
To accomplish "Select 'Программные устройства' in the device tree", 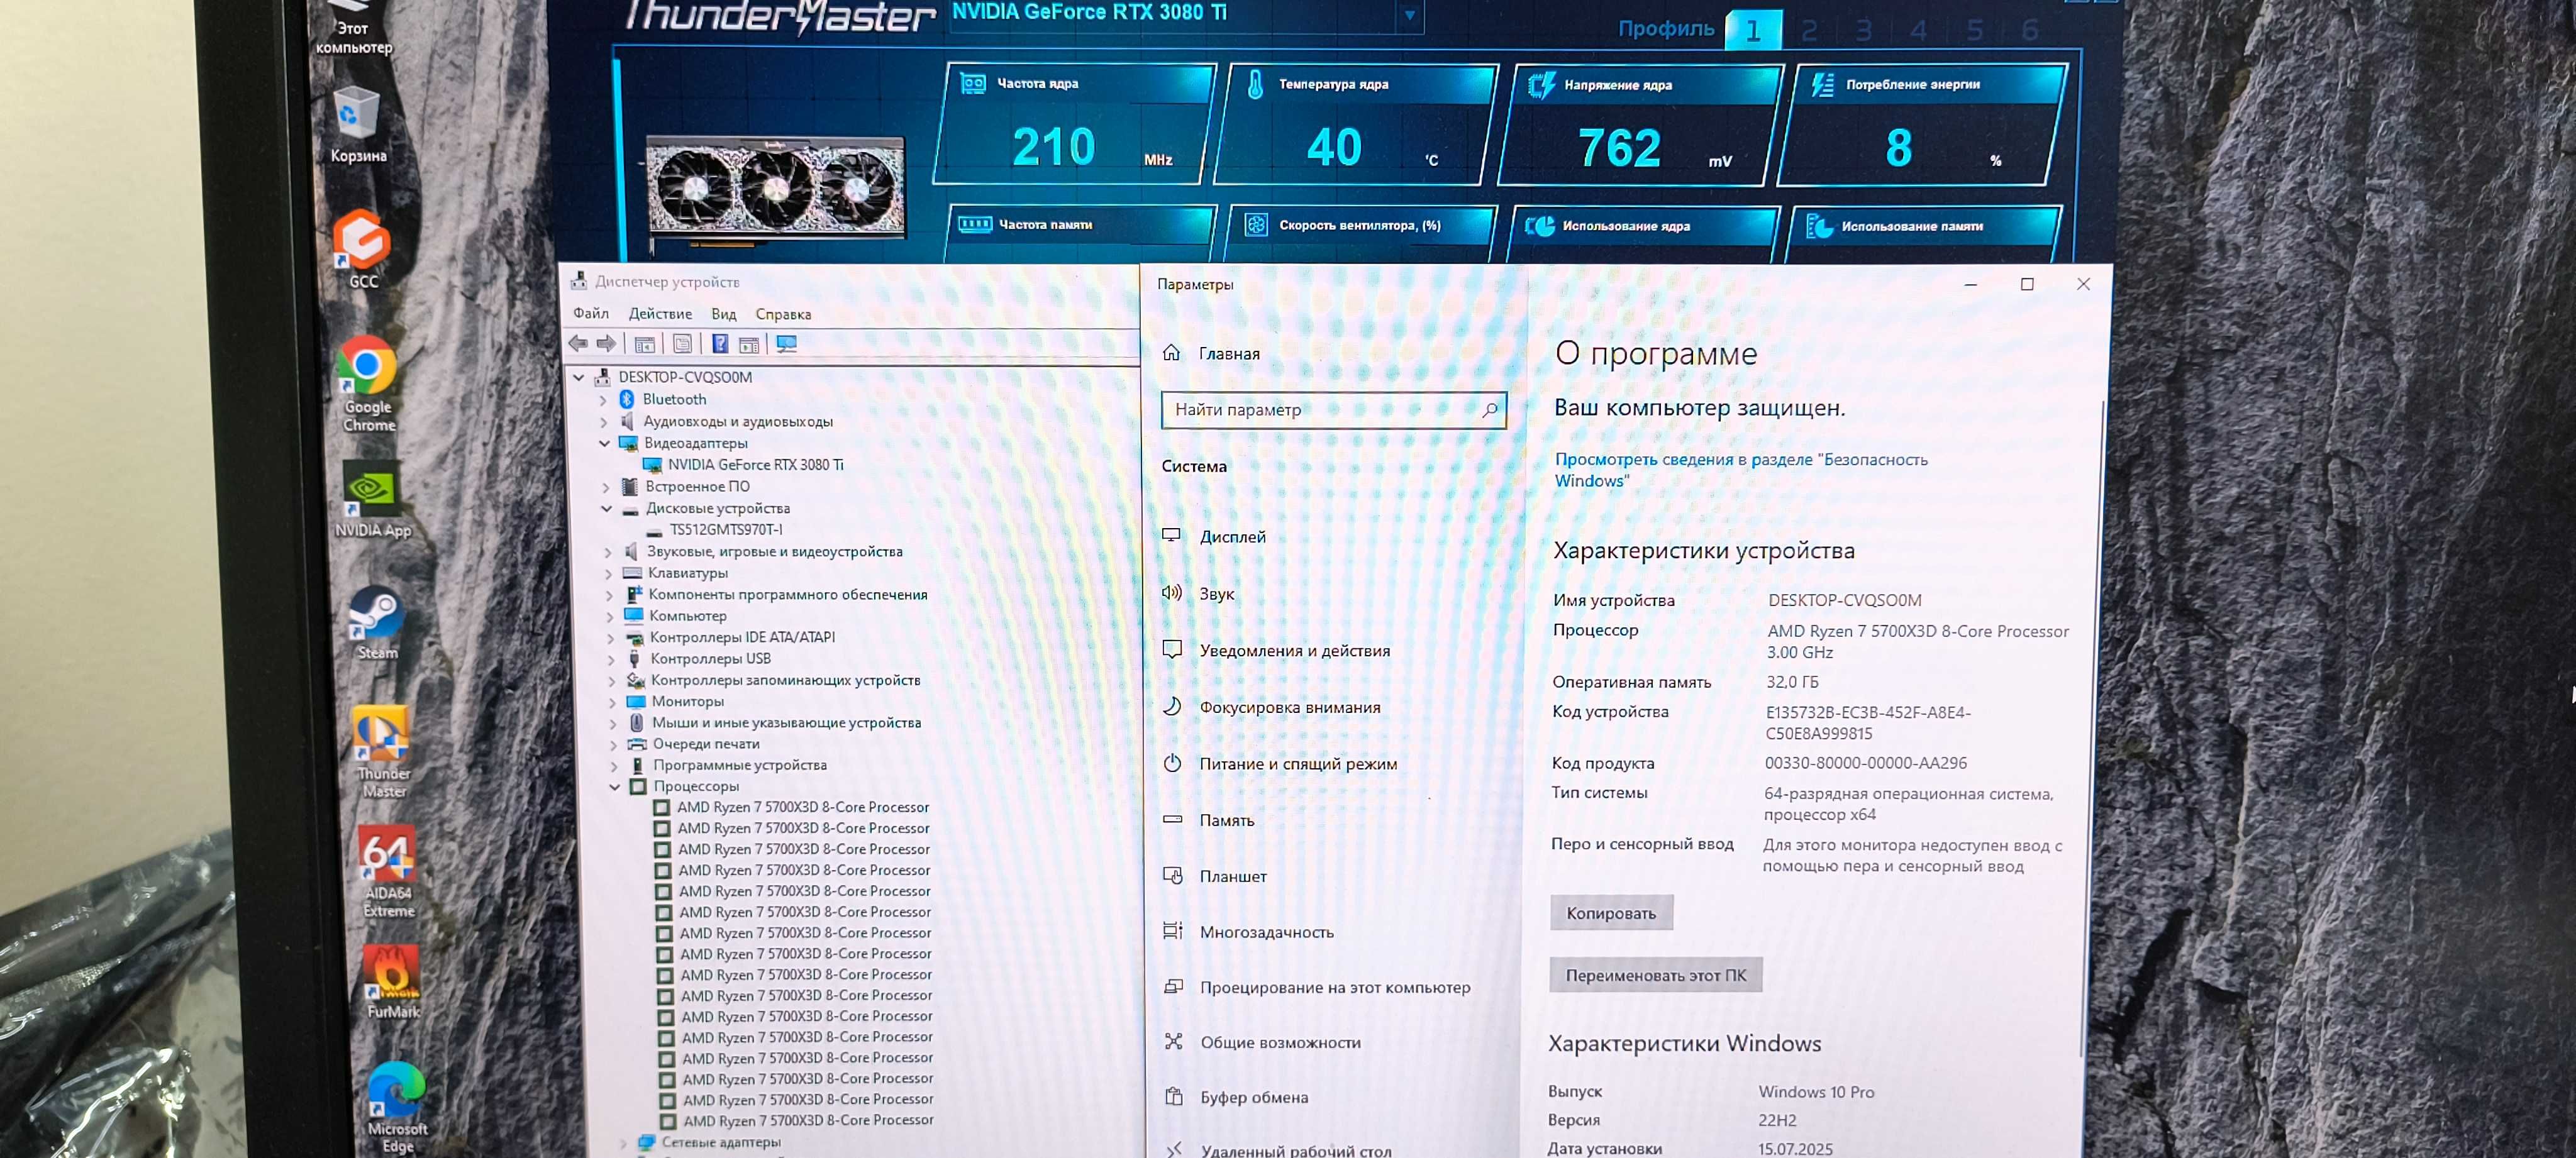I will click(x=740, y=765).
